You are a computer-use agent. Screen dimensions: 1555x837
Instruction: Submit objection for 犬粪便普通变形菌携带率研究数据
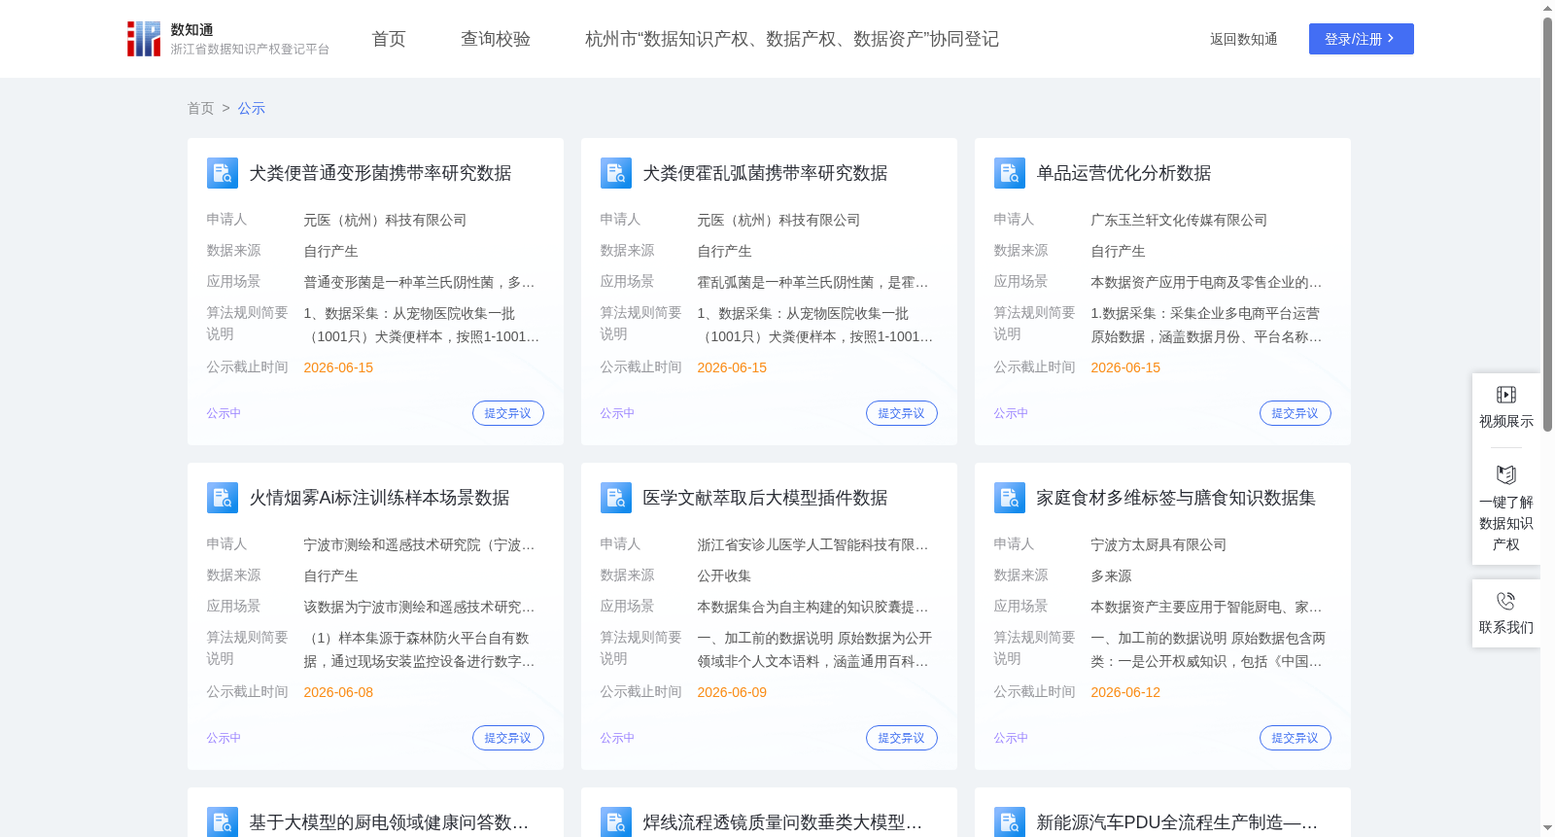click(x=507, y=413)
